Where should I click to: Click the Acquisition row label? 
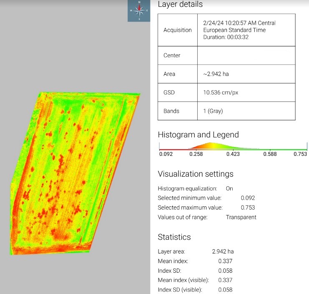point(178,30)
